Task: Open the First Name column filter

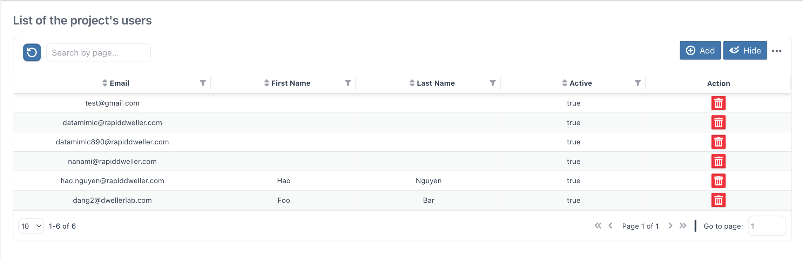Action: pyautogui.click(x=348, y=83)
